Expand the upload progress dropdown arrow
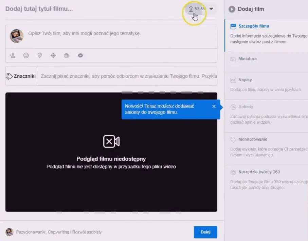This screenshot has width=308, height=241. (x=211, y=9)
